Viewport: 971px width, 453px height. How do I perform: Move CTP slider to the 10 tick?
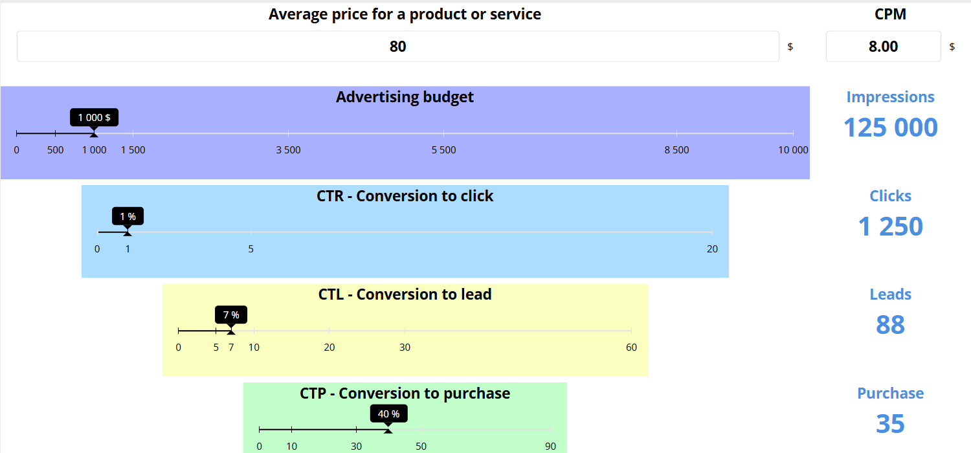291,429
